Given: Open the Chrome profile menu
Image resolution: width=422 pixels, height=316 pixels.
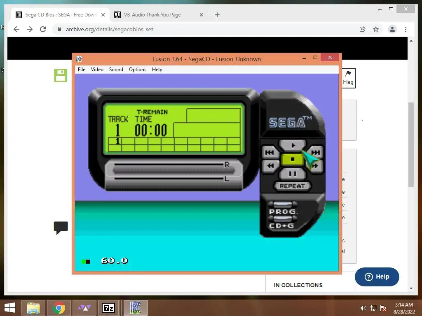Looking at the screenshot, I should tap(392, 29).
